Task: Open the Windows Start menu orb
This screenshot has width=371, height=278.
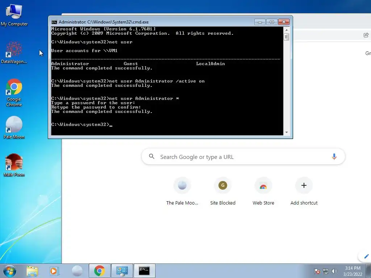Action: pos(10,271)
